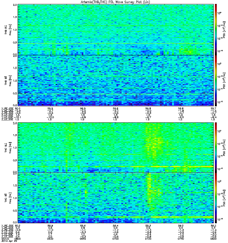Click the 'hhmm' axis label
This screenshot has height=243, width=228.
[x=5, y=239]
